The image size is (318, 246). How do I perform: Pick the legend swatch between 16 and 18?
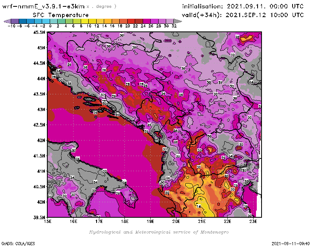(115, 21)
